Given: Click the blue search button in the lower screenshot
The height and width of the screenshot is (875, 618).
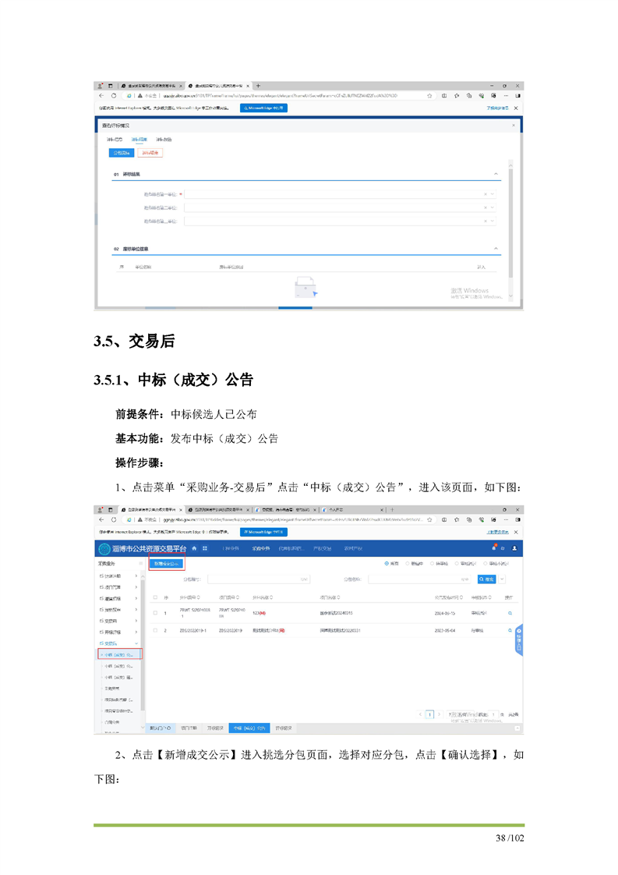Looking at the screenshot, I should (487, 579).
